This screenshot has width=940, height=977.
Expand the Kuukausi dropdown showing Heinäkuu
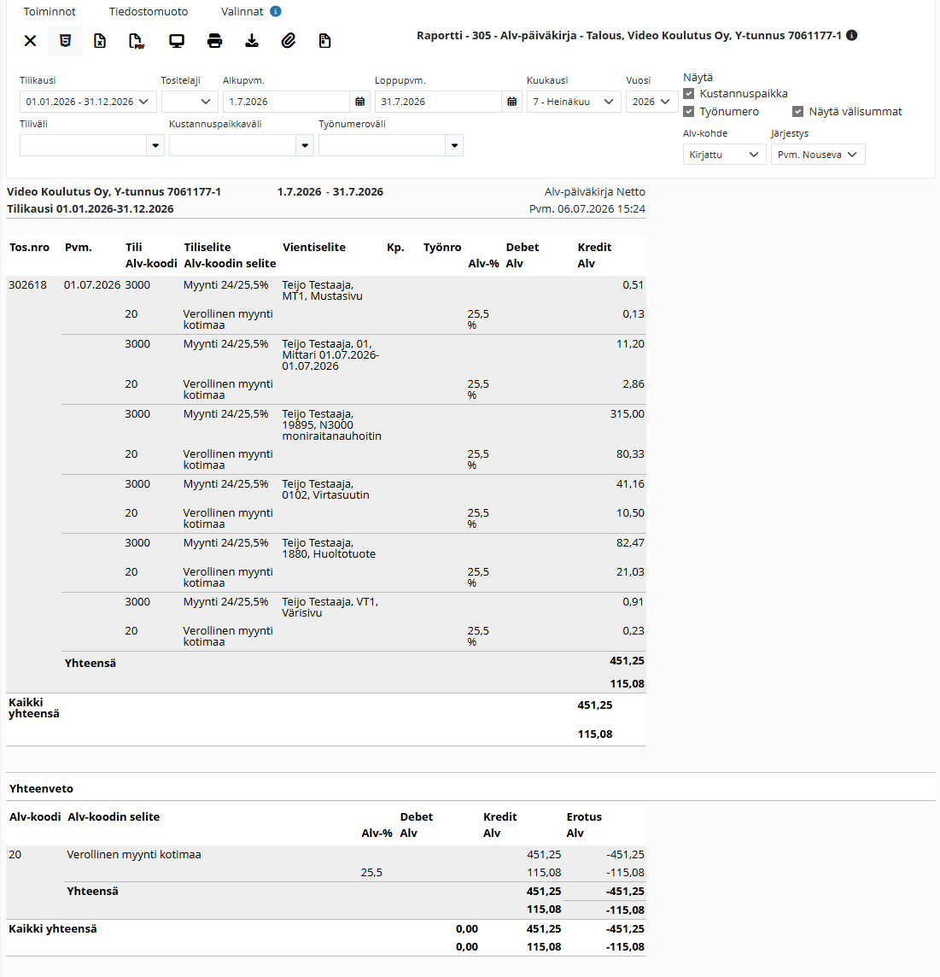click(574, 102)
